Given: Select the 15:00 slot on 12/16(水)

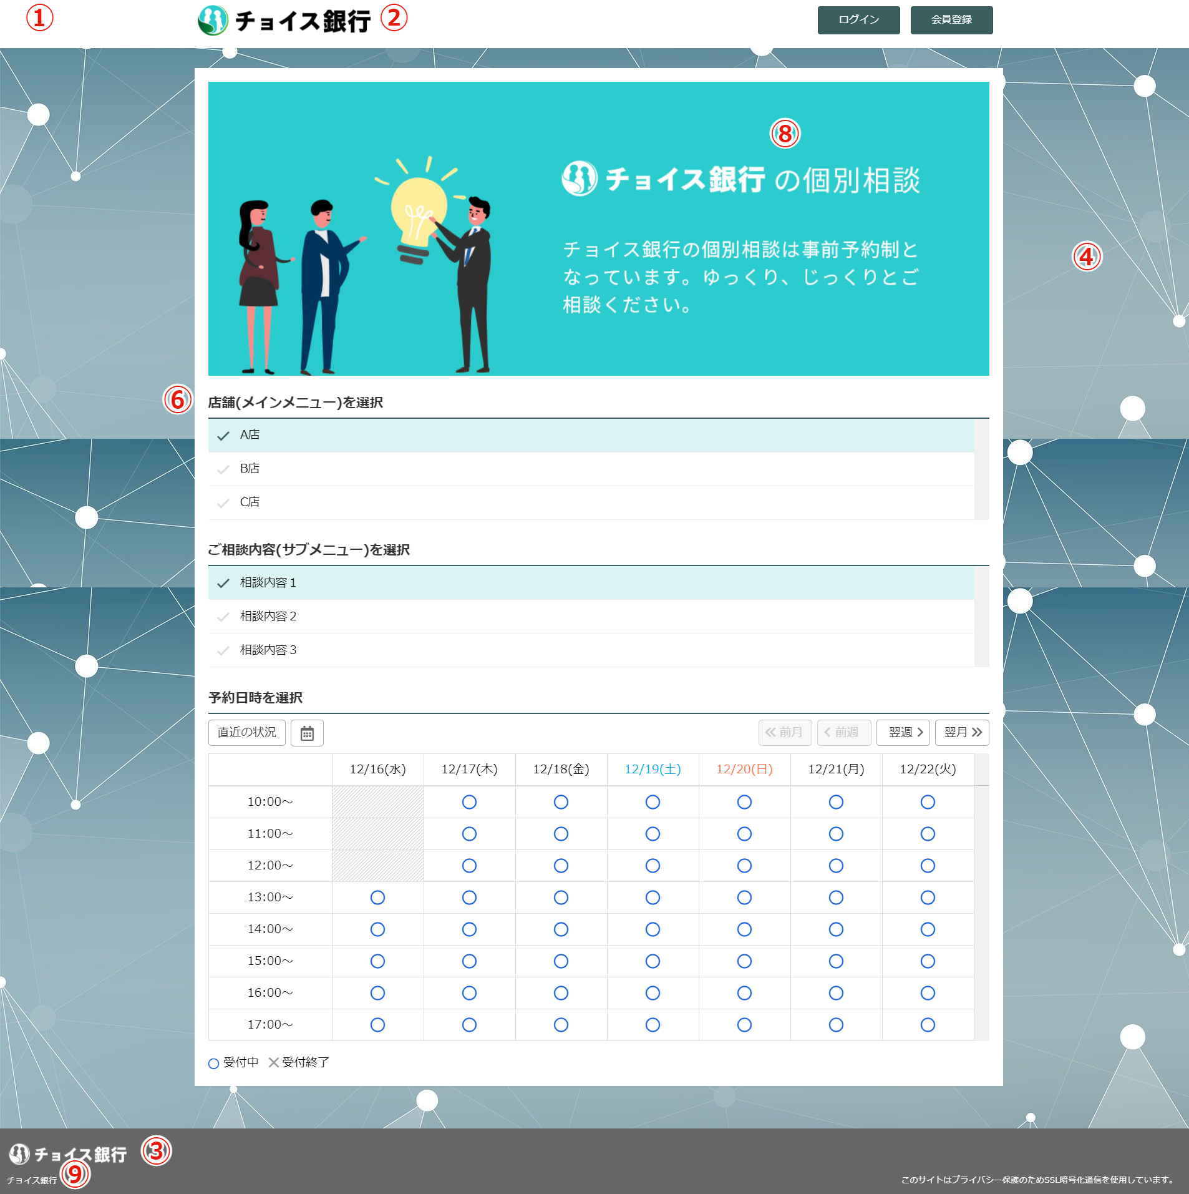Looking at the screenshot, I should (x=377, y=961).
